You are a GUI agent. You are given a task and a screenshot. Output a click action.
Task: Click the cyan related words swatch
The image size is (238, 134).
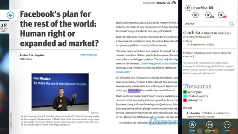coord(185,96)
